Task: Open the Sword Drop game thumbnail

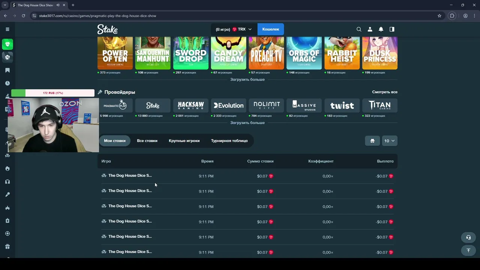Action: 191,53
